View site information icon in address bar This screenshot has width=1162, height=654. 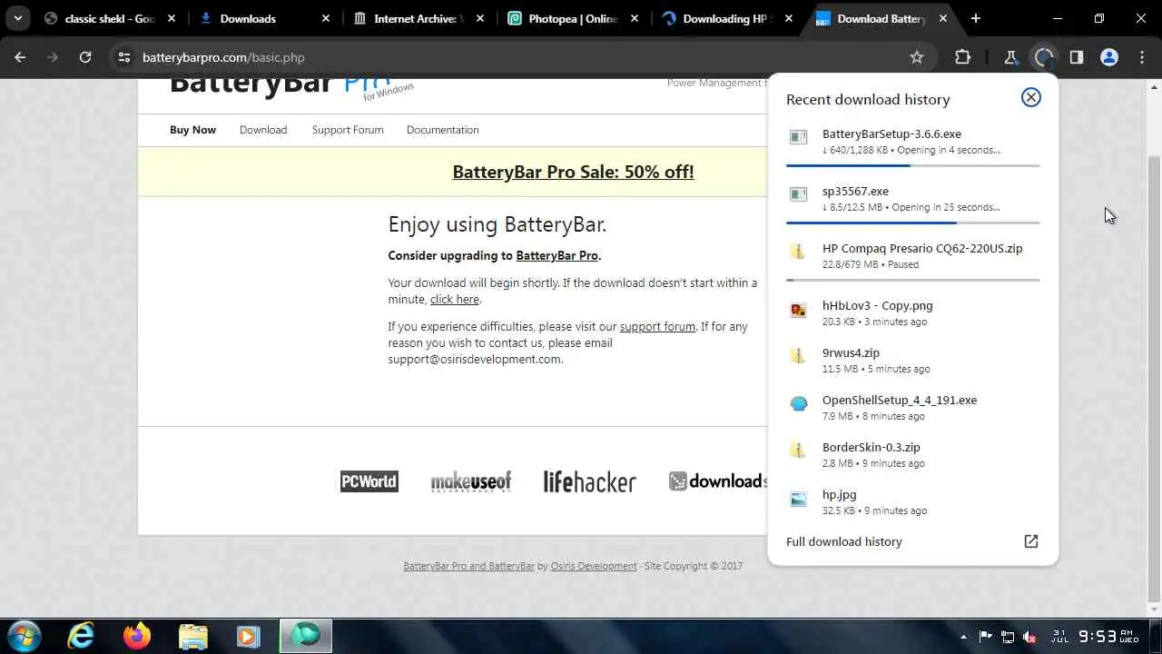point(124,57)
